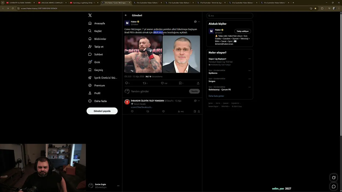
Task: Open a new browser tab
Action: 293,3
